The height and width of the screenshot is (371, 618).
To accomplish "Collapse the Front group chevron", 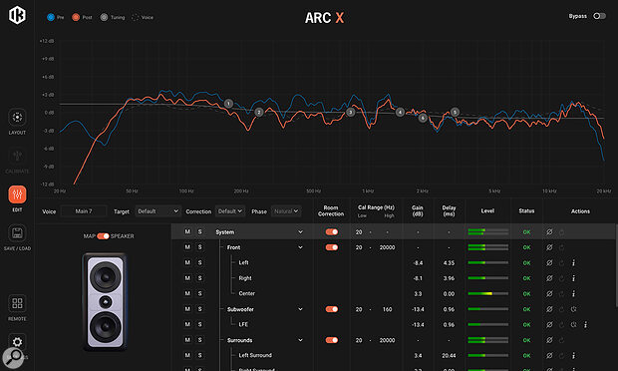I will click(300, 247).
